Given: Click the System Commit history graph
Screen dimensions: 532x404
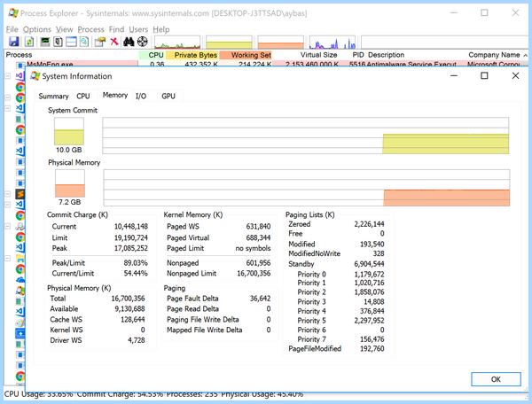Looking at the screenshot, I should tap(305, 136).
